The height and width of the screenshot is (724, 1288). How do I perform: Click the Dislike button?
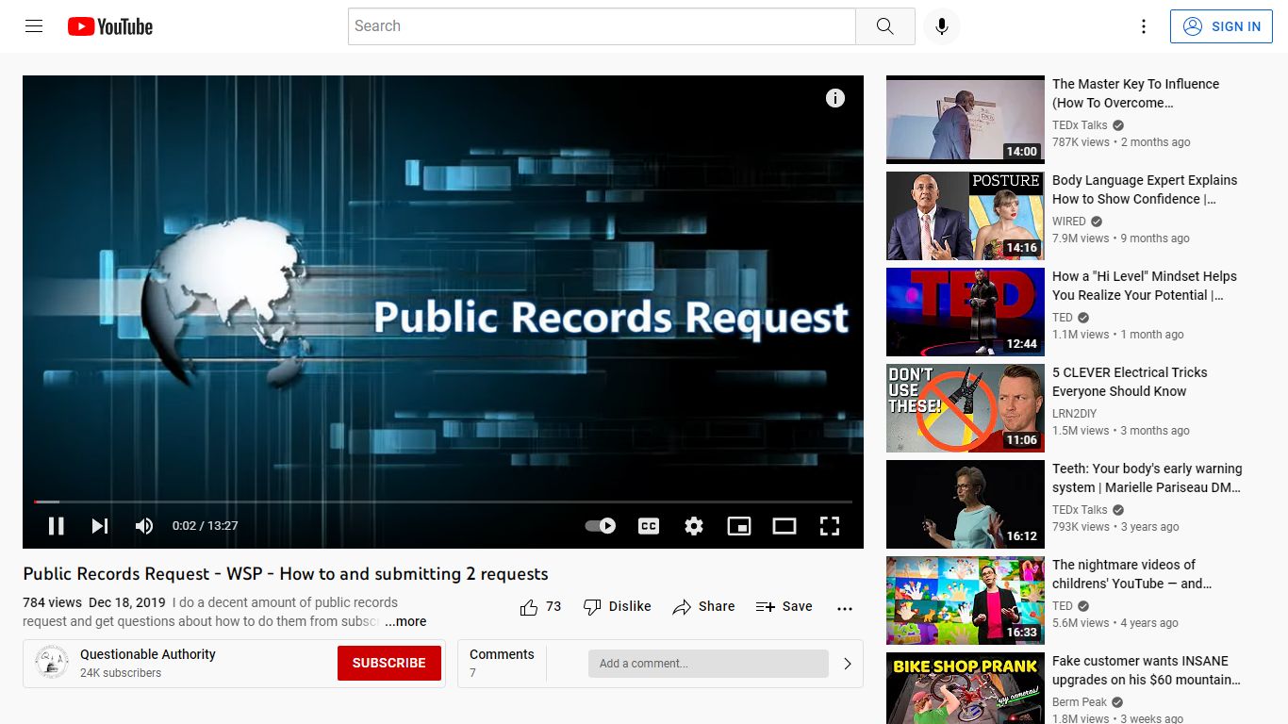(x=618, y=607)
